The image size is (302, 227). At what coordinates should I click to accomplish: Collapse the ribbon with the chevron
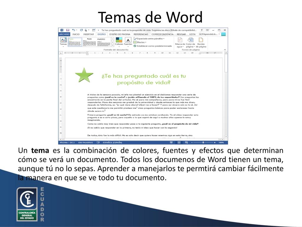tap(225, 50)
